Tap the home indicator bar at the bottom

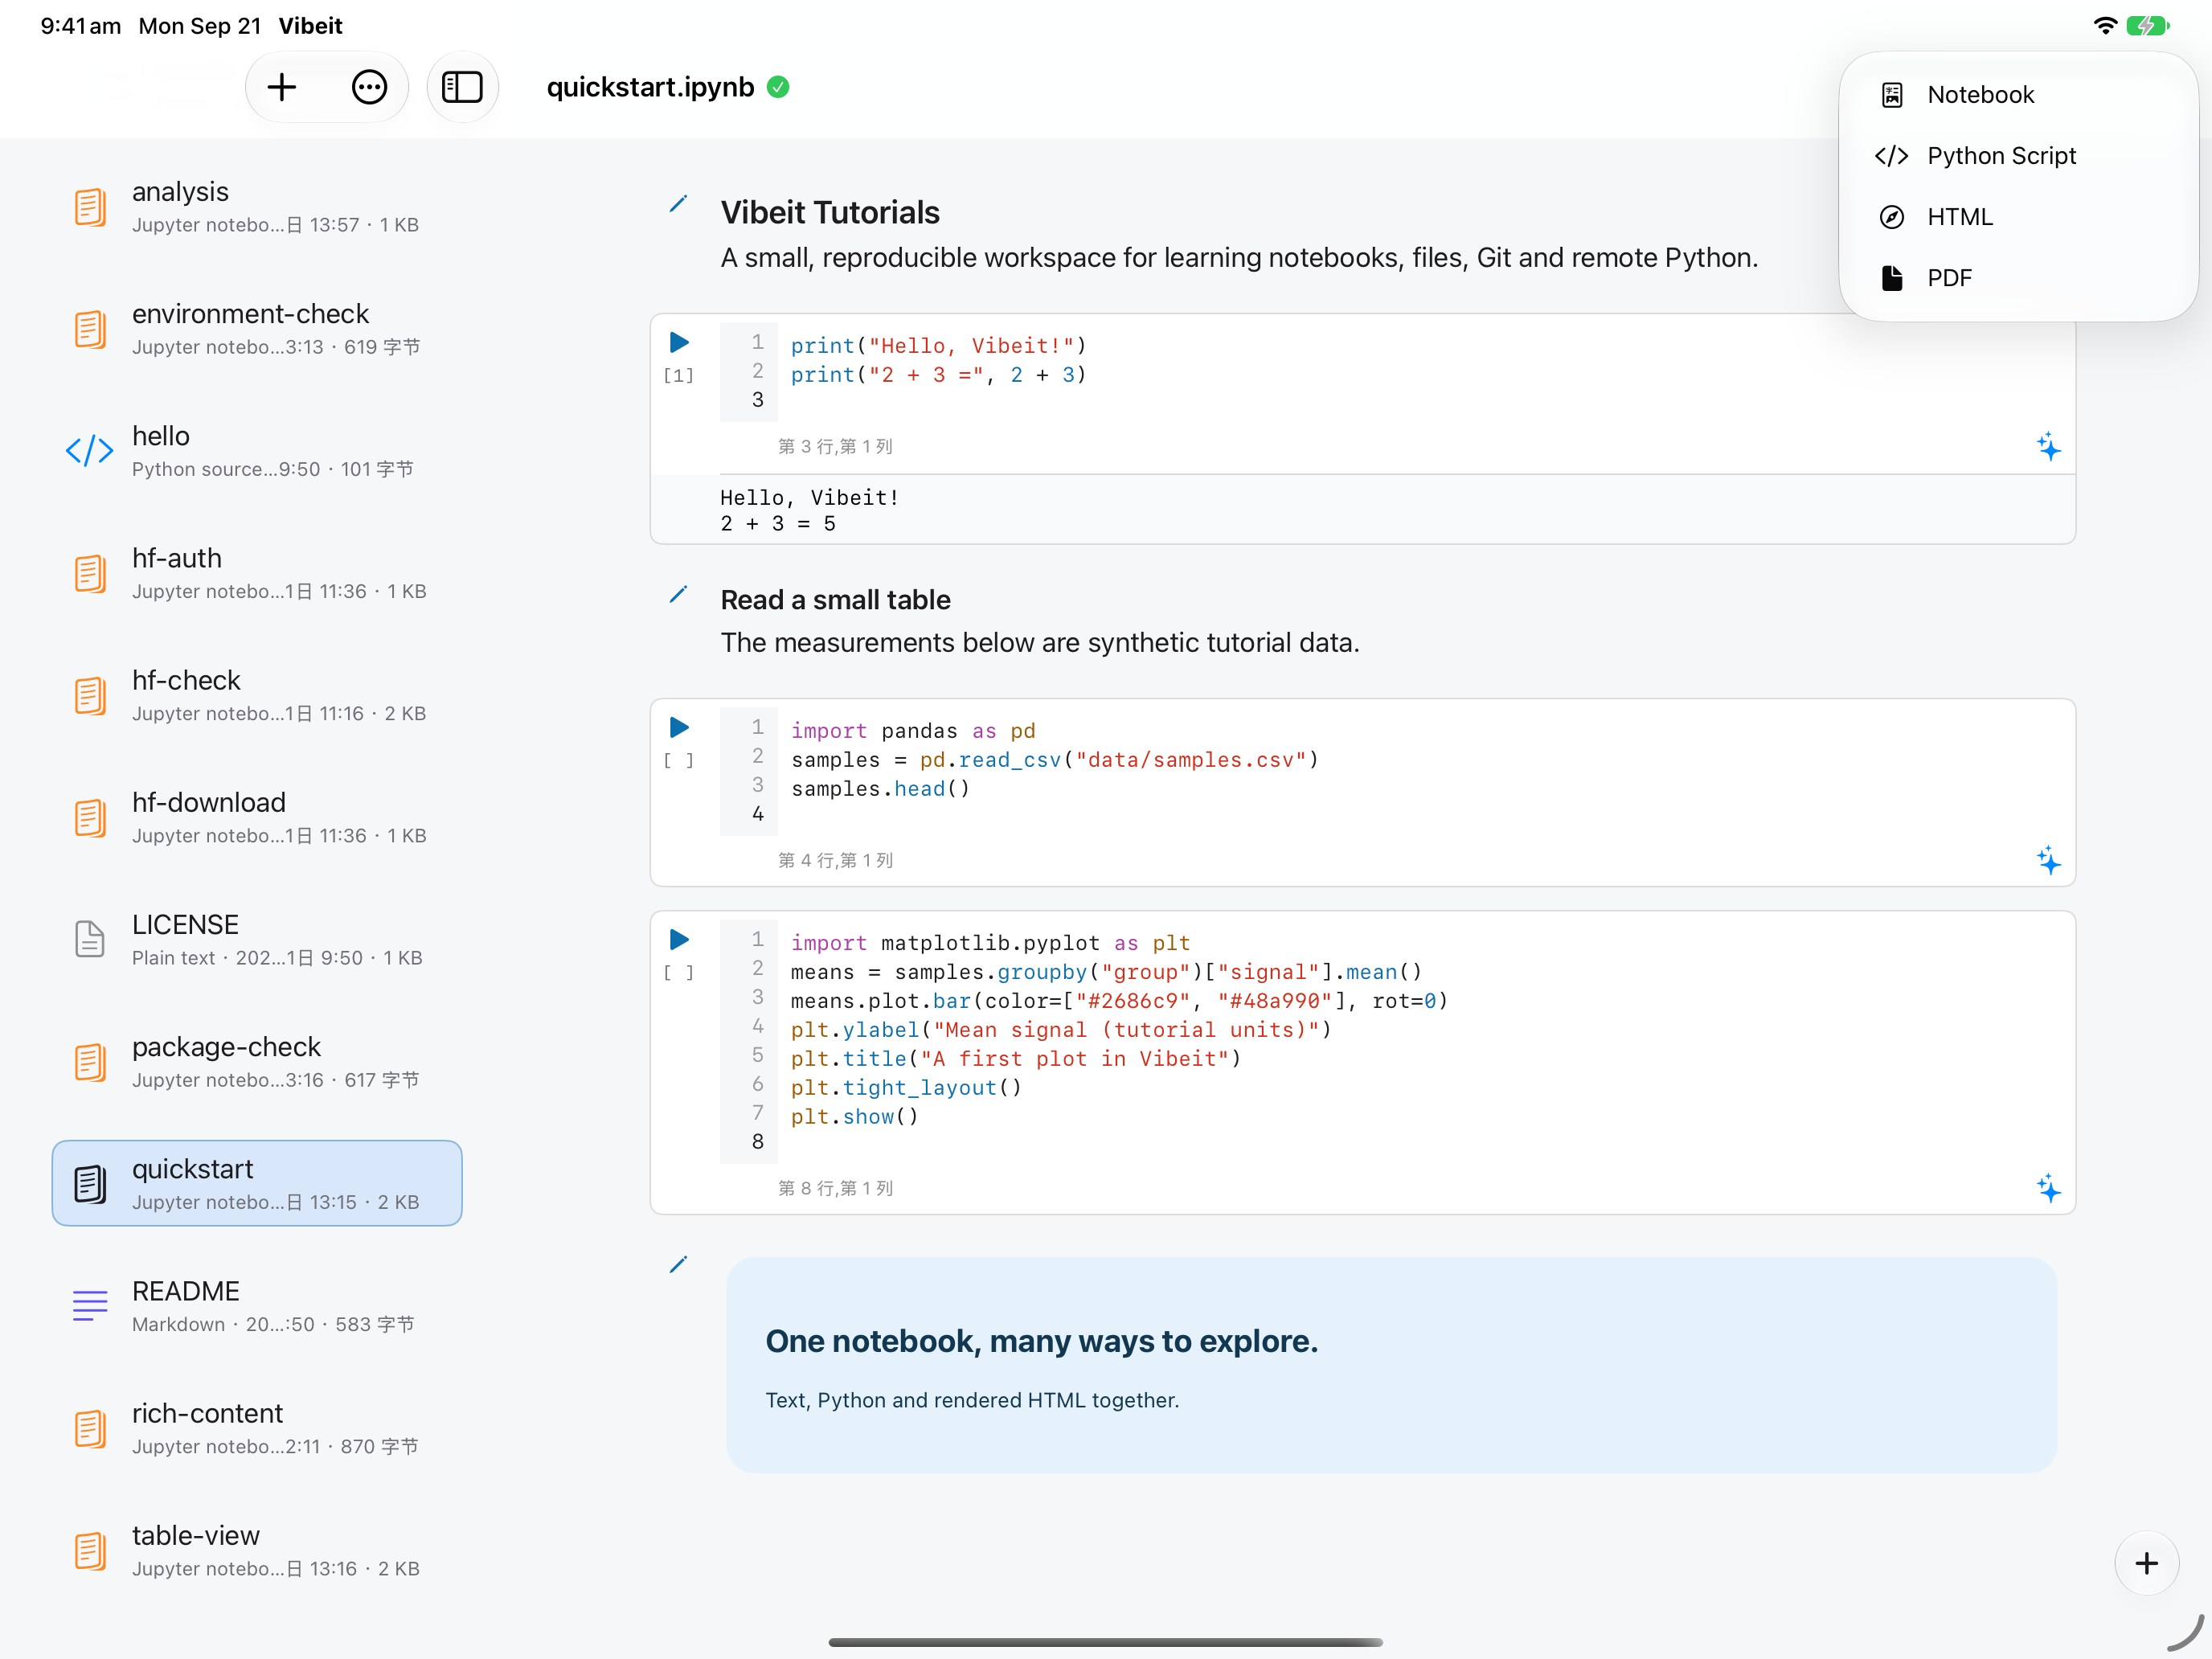(x=1105, y=1642)
